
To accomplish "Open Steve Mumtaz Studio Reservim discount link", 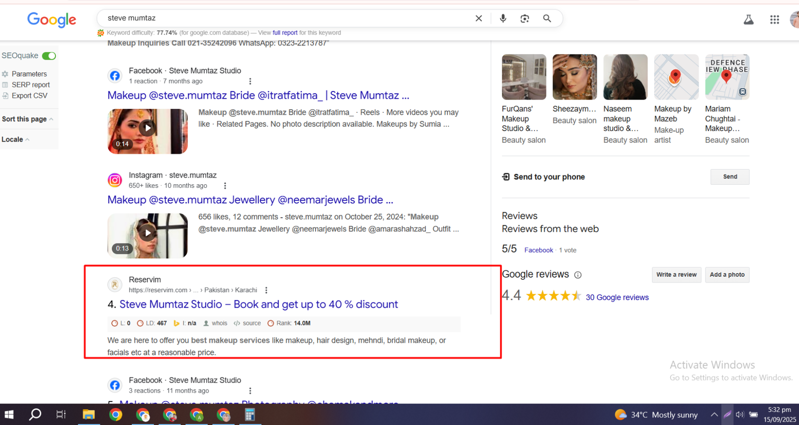I will pos(258,304).
